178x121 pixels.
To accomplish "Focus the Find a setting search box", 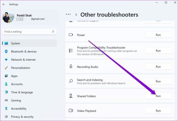I will coord(29,32).
